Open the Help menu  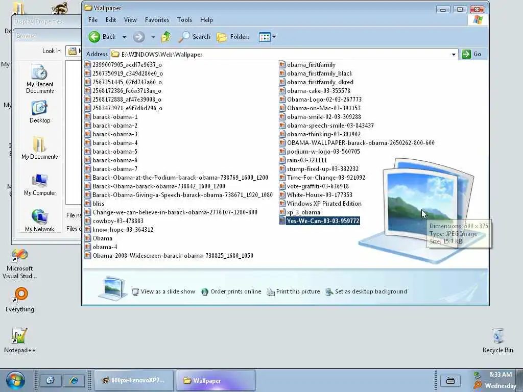[x=206, y=20]
